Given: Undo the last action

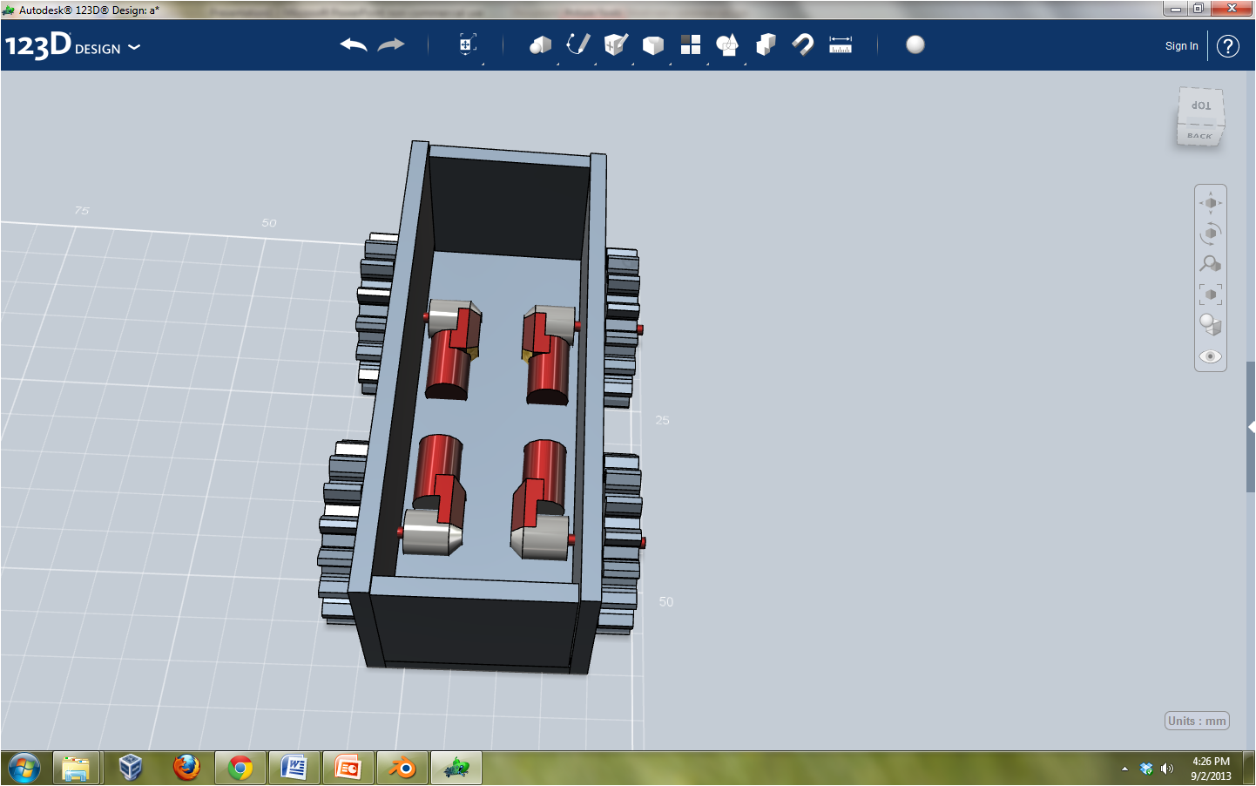Looking at the screenshot, I should point(353,44).
